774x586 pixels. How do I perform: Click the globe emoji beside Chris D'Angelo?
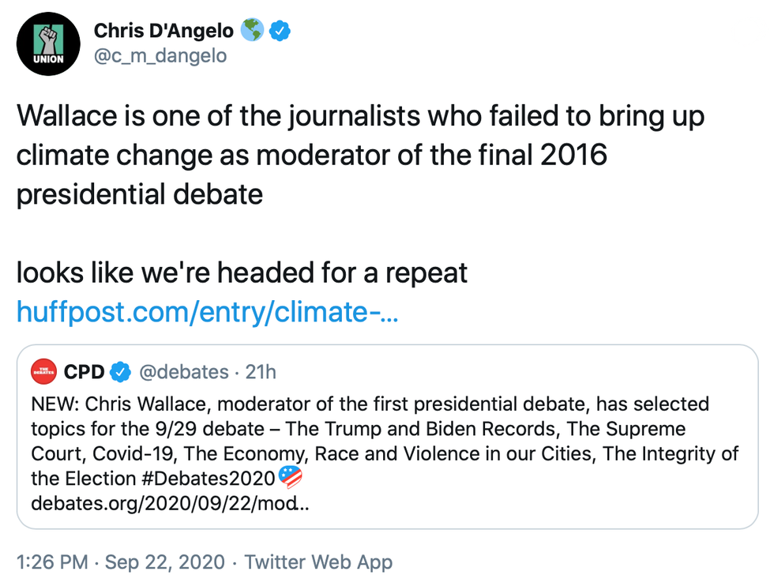tap(254, 31)
